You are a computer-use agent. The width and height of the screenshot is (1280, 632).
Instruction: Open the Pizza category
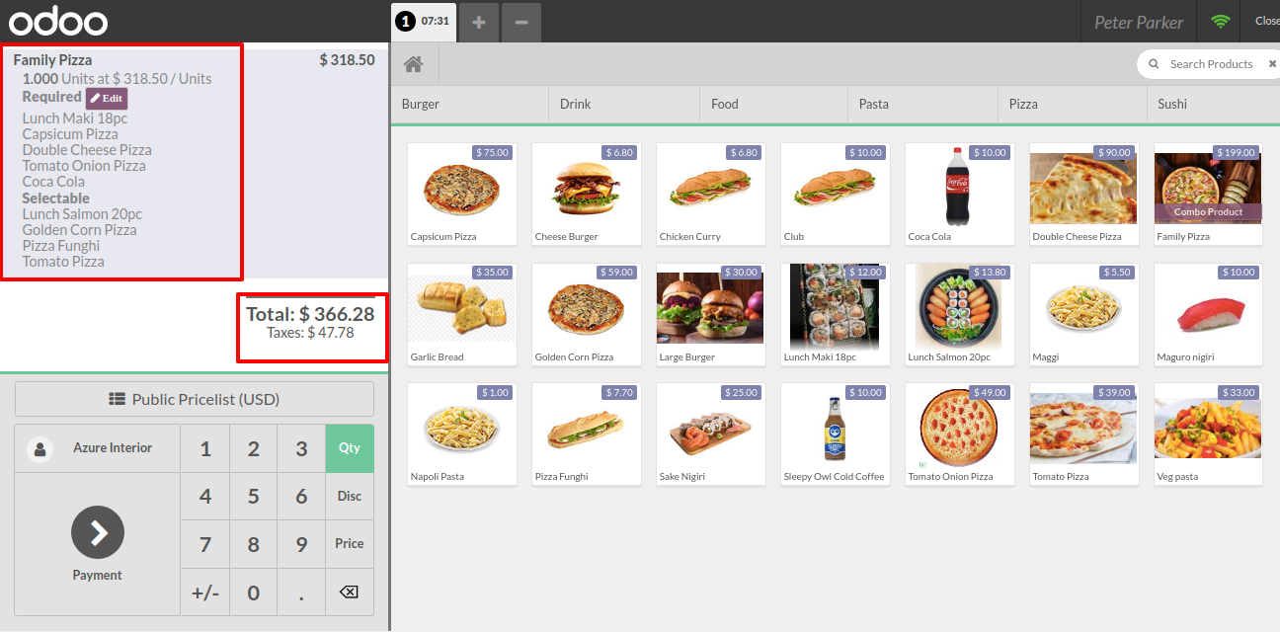tap(1023, 104)
